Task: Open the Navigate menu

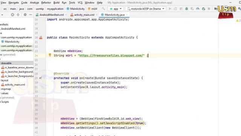Action: 14,3
